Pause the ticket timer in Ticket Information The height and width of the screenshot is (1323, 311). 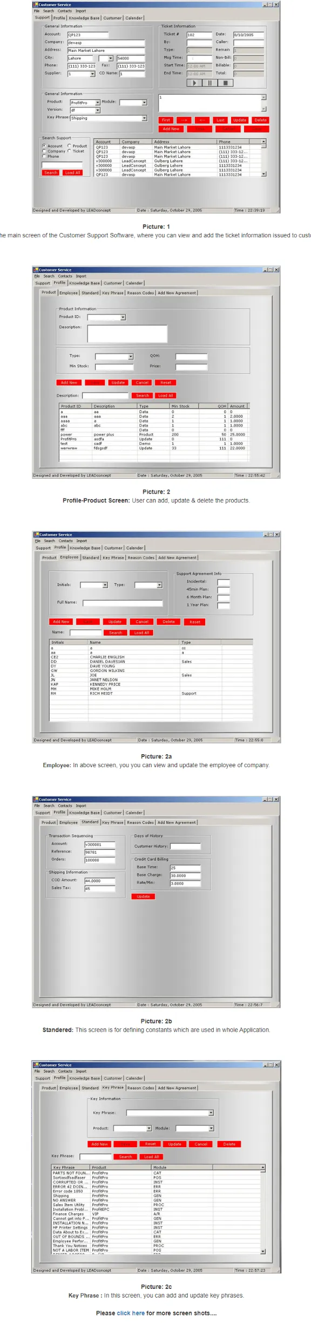[210, 83]
